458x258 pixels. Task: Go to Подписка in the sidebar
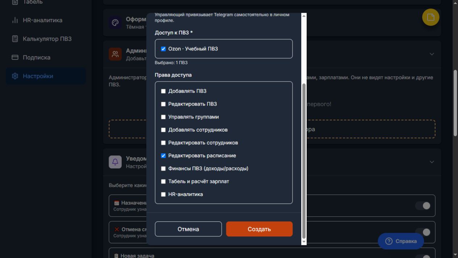point(46,57)
